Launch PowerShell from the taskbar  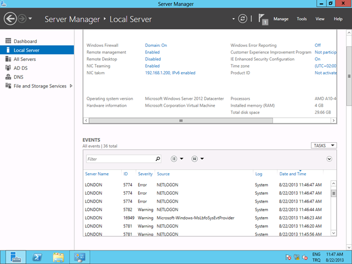(37, 257)
